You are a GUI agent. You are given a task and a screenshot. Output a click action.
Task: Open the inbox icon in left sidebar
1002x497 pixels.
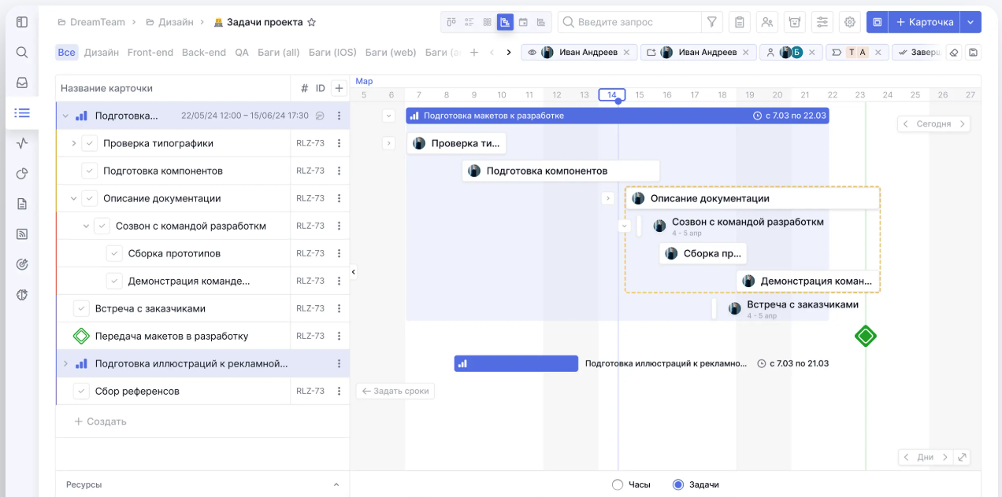pyautogui.click(x=22, y=83)
